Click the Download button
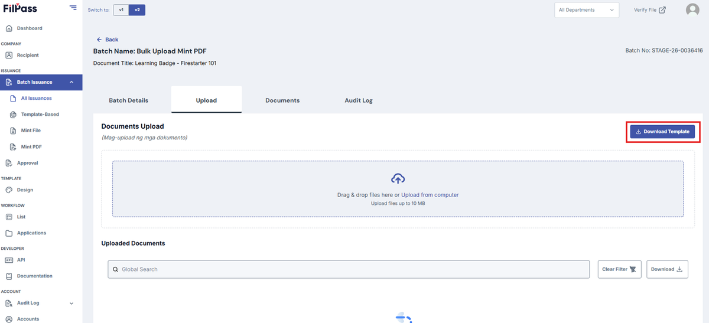This screenshot has height=323, width=709. tap(667, 269)
